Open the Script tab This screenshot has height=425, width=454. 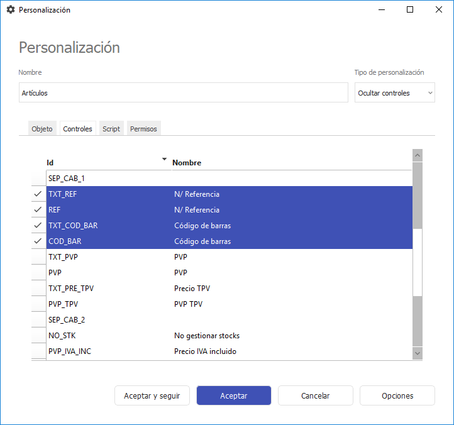[x=111, y=129]
